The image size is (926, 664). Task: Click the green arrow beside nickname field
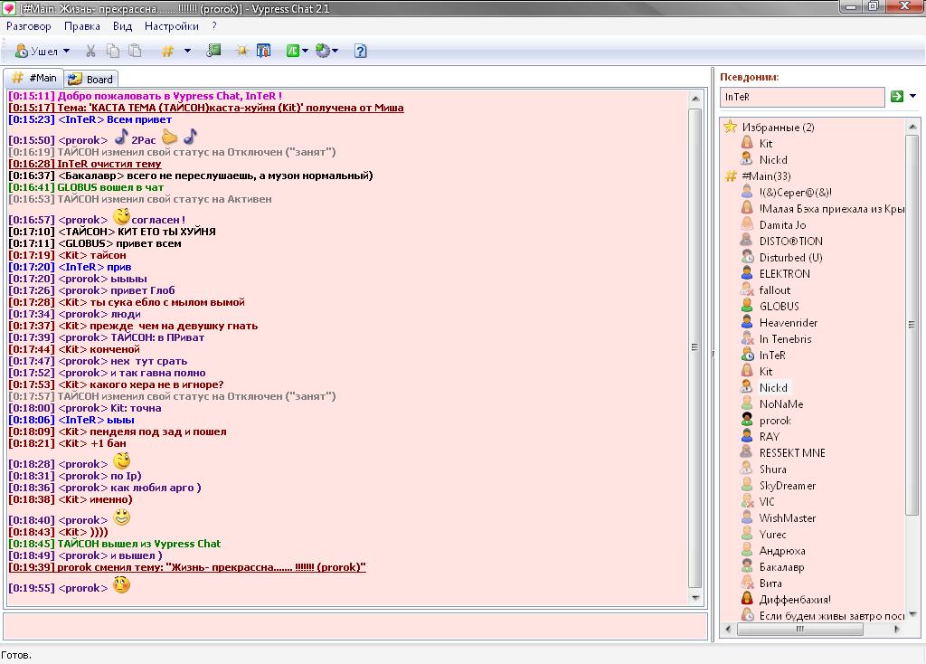pos(897,97)
